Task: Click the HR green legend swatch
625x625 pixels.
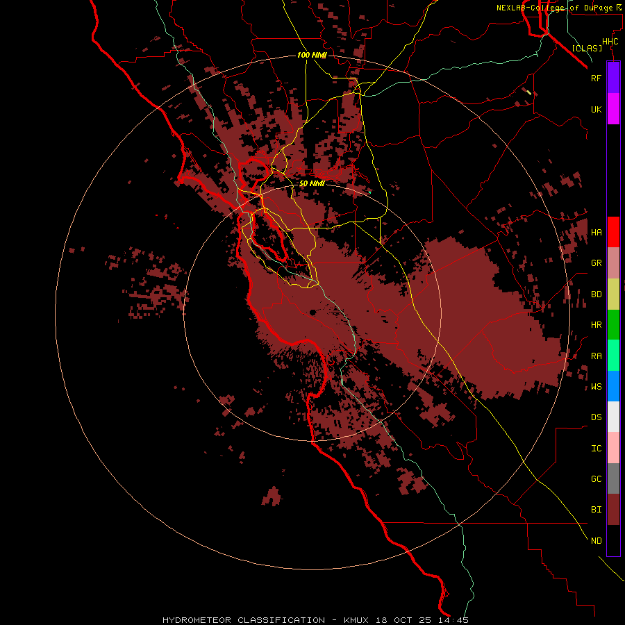Action: (x=613, y=324)
